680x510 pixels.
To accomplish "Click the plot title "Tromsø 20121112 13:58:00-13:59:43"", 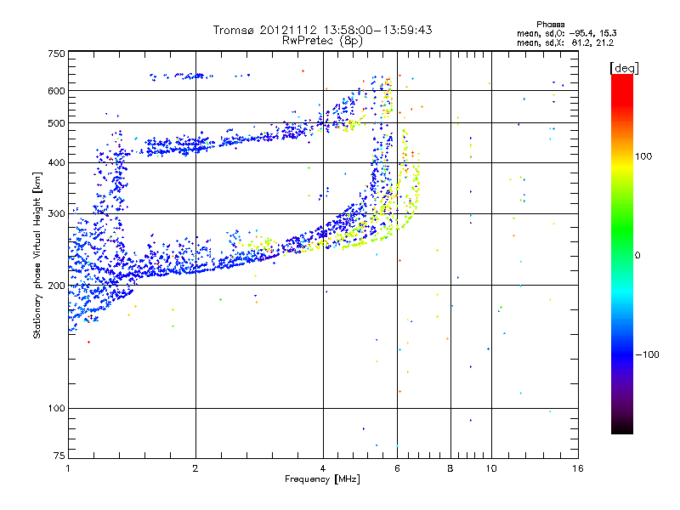I will (x=322, y=30).
